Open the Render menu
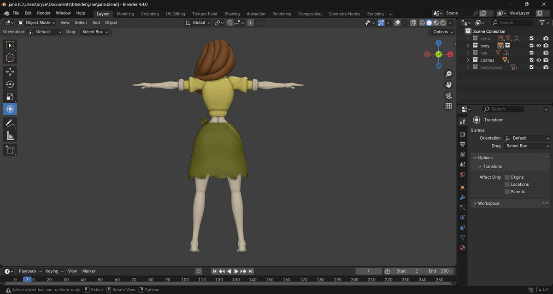Viewport: 553px width, 294px height. click(x=44, y=13)
